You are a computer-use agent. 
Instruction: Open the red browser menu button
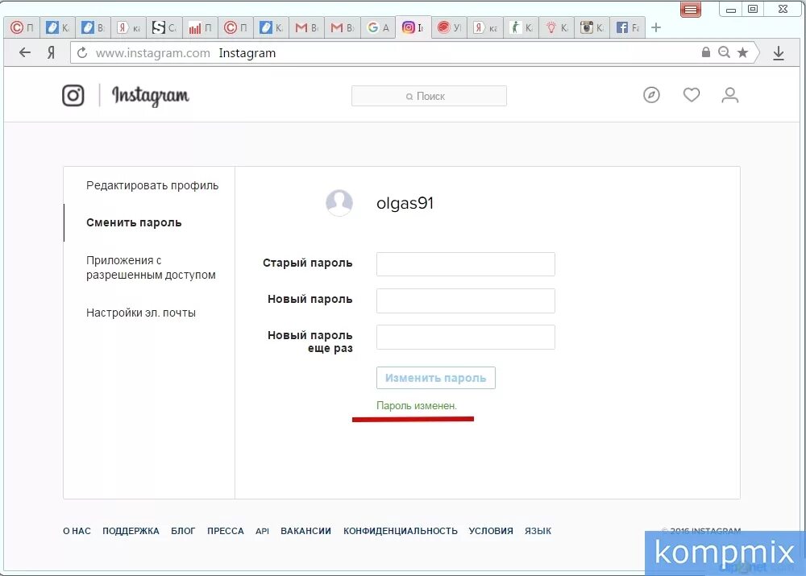pyautogui.click(x=691, y=9)
